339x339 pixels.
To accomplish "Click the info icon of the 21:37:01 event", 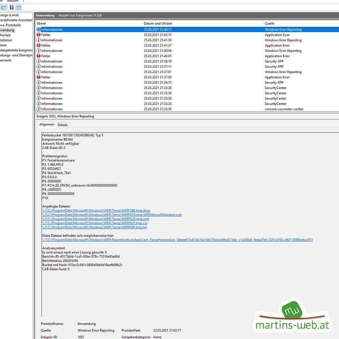I will [39, 72].
